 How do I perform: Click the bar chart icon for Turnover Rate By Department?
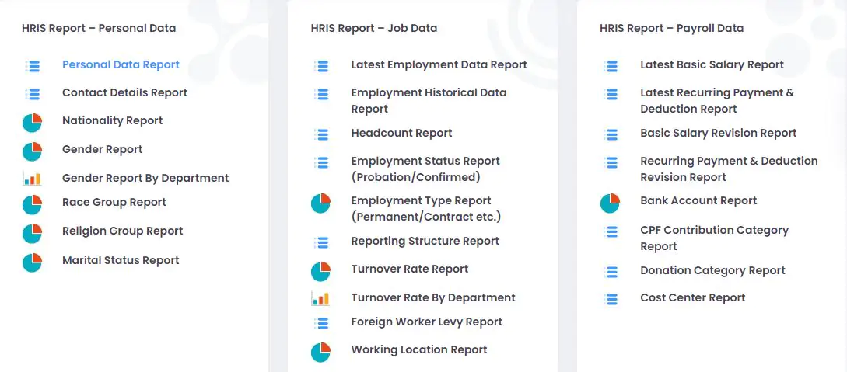[320, 298]
